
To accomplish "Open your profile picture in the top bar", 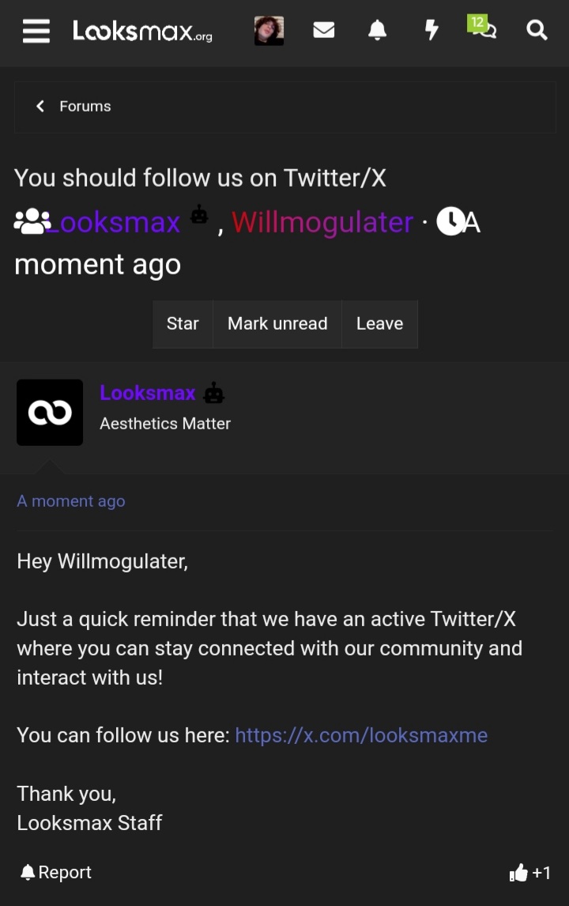I will 269,30.
